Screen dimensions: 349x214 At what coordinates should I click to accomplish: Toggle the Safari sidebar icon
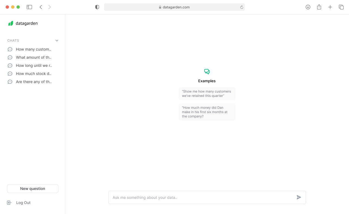pos(30,7)
